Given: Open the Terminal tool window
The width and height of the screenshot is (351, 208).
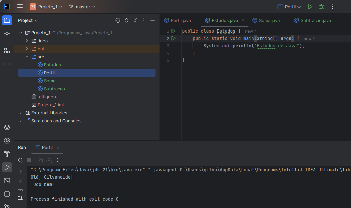Looking at the screenshot, I should (x=7, y=181).
